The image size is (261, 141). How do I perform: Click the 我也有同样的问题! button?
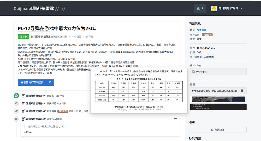(36, 82)
